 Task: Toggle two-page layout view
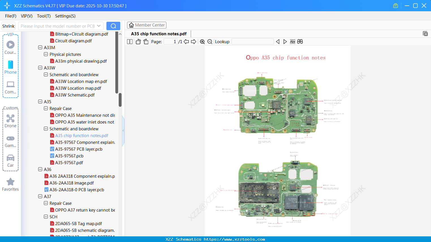click(129, 41)
